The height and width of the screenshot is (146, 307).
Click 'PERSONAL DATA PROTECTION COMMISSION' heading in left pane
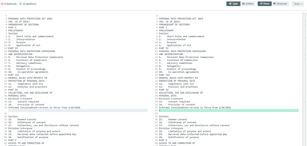[32, 51]
